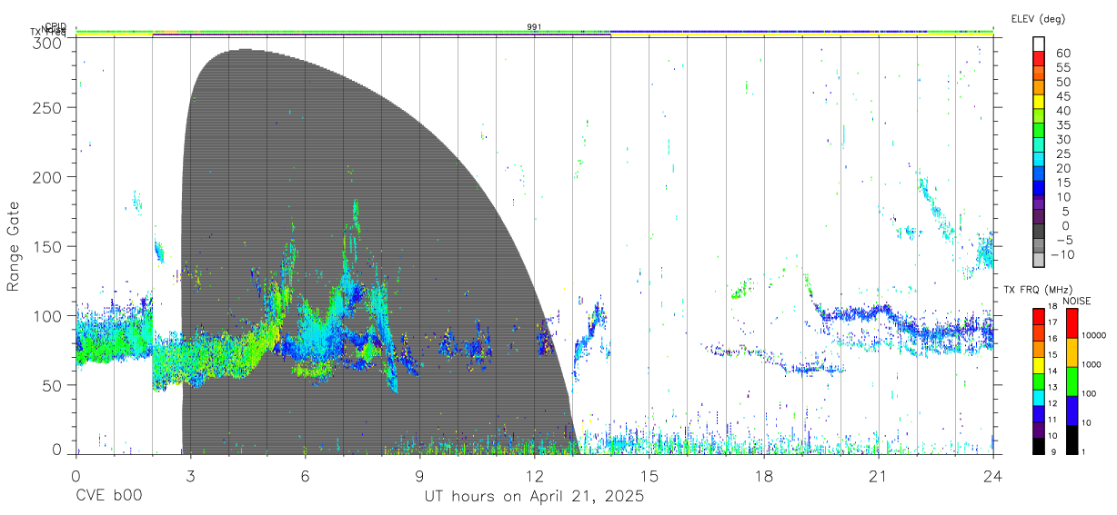Click the orange 1000–10000 NOISE swatch
Image resolution: width=1117 pixels, height=515 pixels.
(1072, 352)
